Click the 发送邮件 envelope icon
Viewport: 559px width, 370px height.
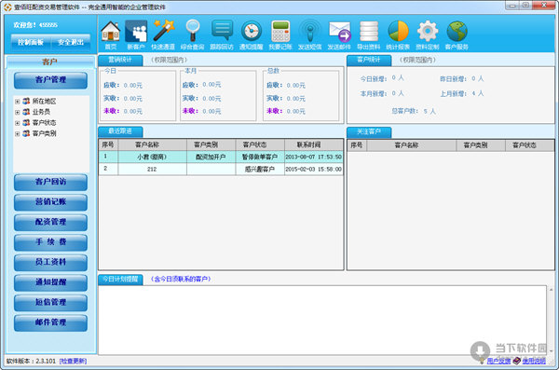339,35
